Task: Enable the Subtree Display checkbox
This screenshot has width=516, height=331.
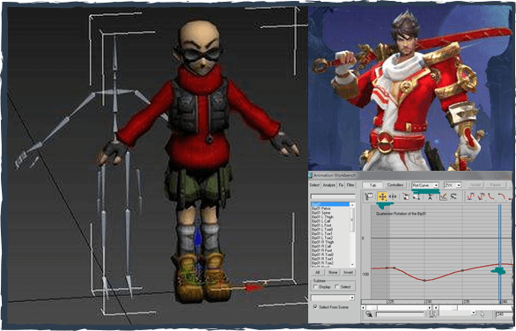Action: click(x=315, y=287)
